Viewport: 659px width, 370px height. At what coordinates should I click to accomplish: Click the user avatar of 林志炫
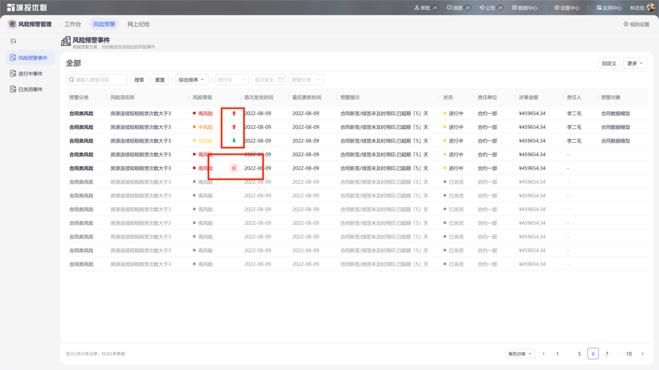pyautogui.click(x=651, y=8)
